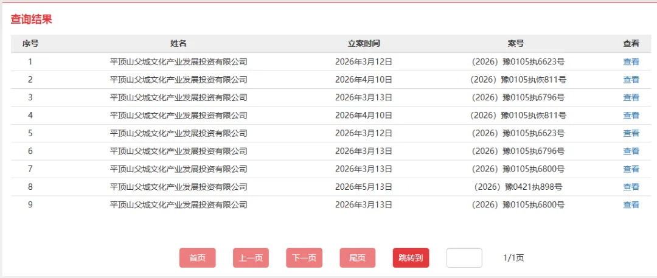657x278 pixels.
Task: Click date 2026年4月10日 in row 2
Action: (x=364, y=80)
